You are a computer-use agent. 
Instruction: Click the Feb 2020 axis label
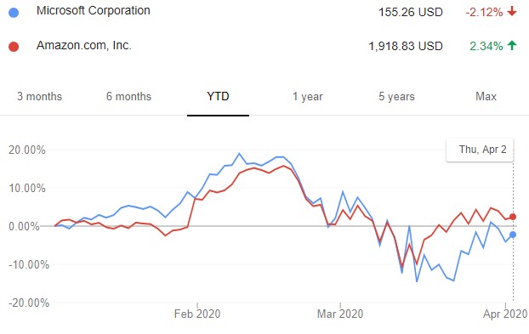(197, 314)
